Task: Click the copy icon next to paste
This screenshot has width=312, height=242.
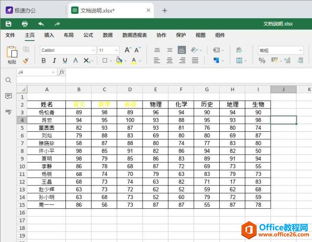Action: click(x=26, y=49)
